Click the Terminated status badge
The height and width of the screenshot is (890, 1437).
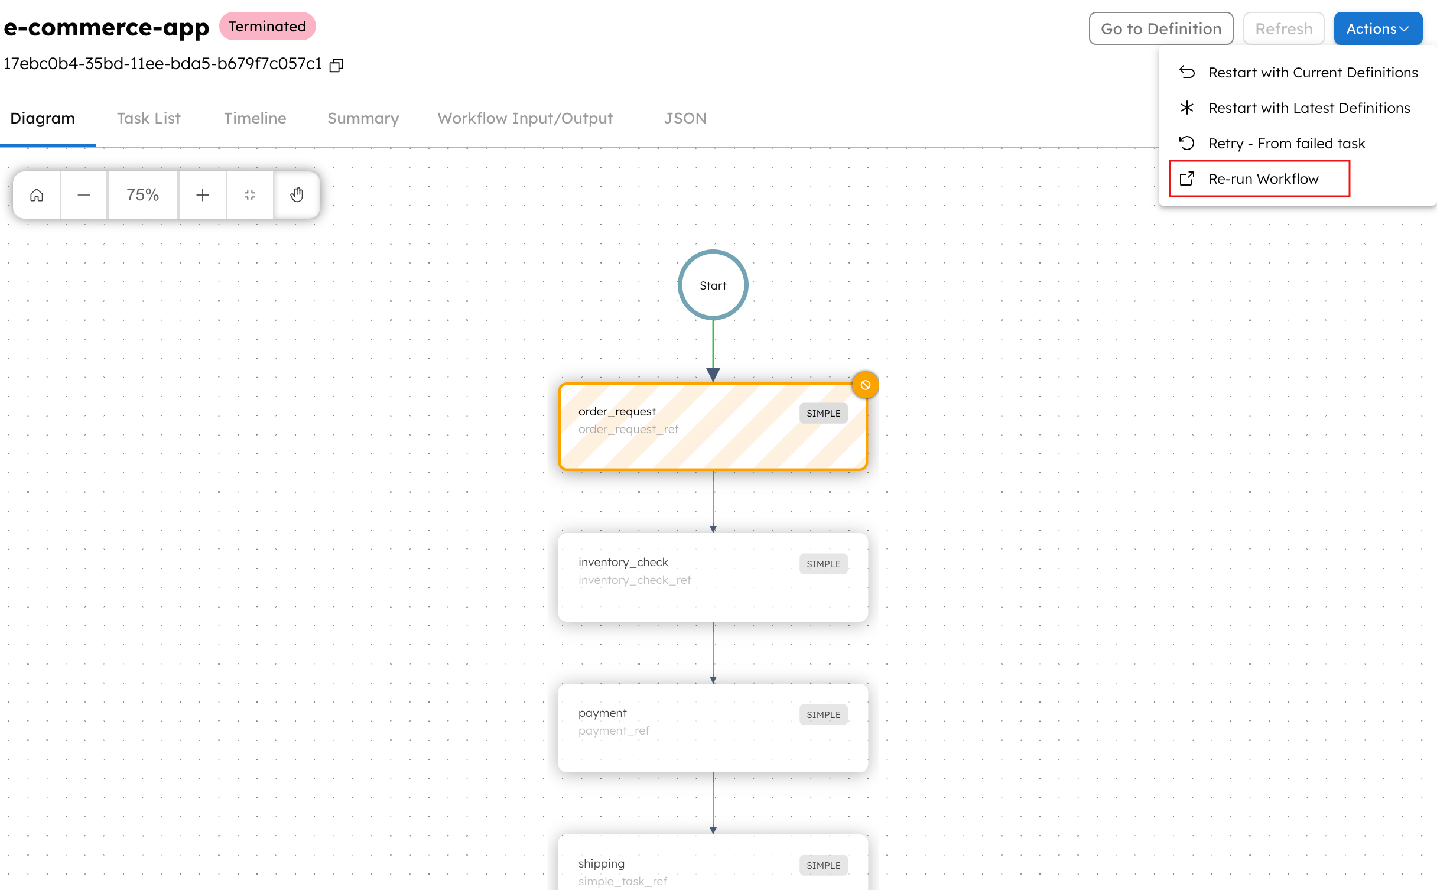268,27
